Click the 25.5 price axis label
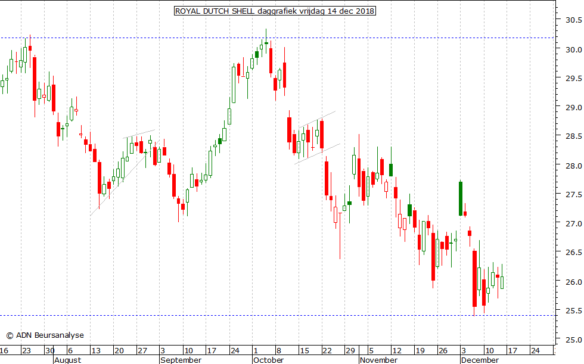 click(x=573, y=311)
